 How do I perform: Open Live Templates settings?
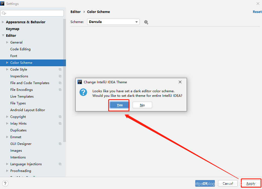[x=22, y=97]
